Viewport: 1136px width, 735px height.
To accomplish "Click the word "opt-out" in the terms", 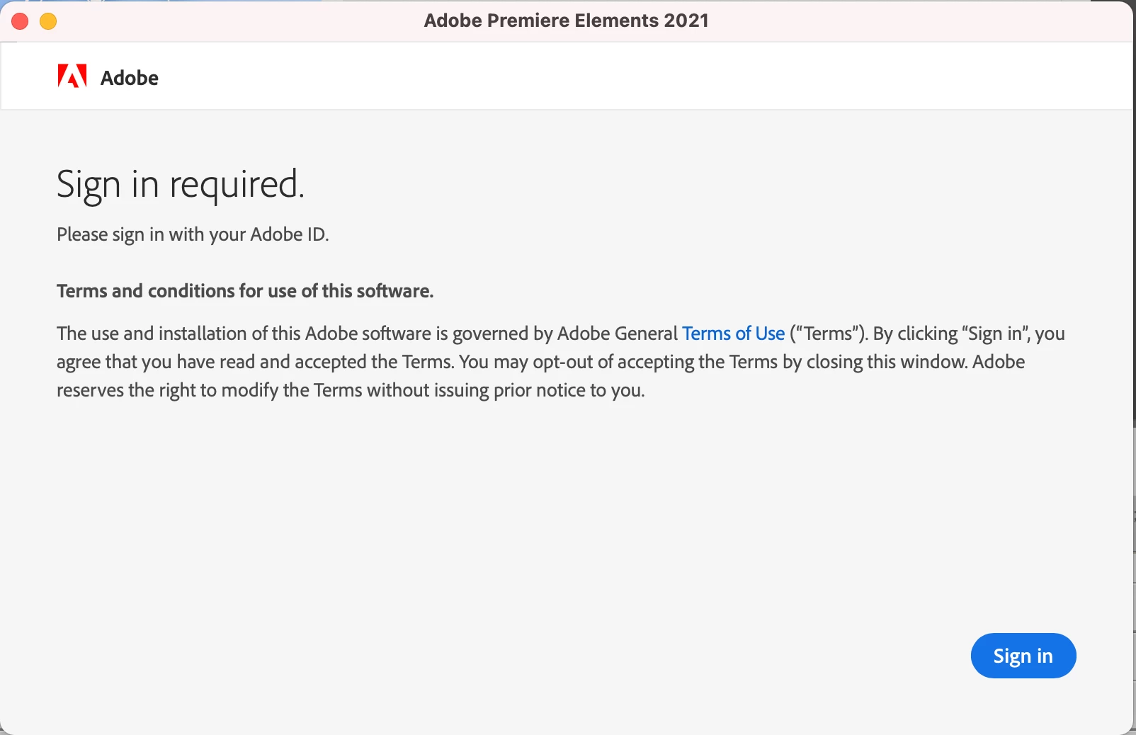I will click(563, 362).
